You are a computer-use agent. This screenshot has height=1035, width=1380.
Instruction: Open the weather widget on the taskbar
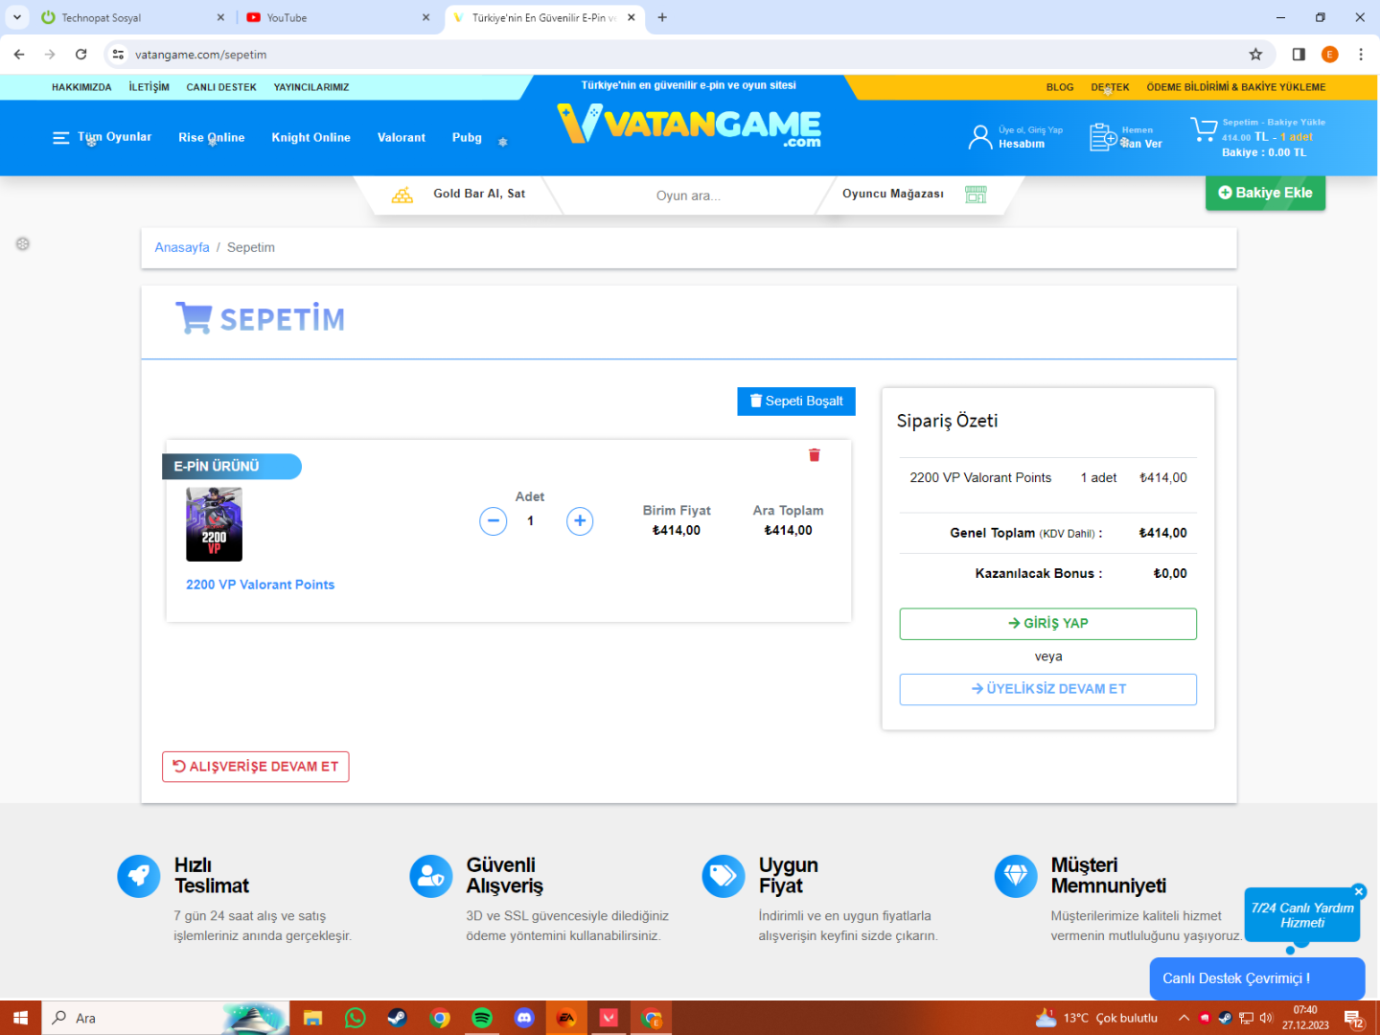(x=1097, y=1018)
